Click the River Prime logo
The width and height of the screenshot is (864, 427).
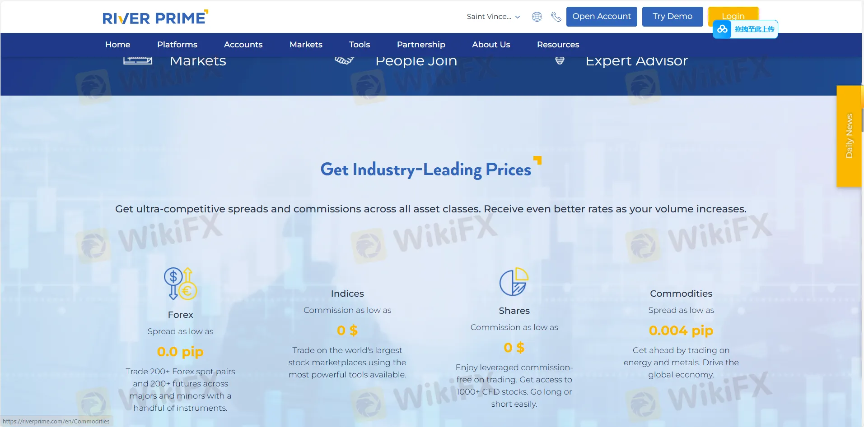tap(155, 18)
